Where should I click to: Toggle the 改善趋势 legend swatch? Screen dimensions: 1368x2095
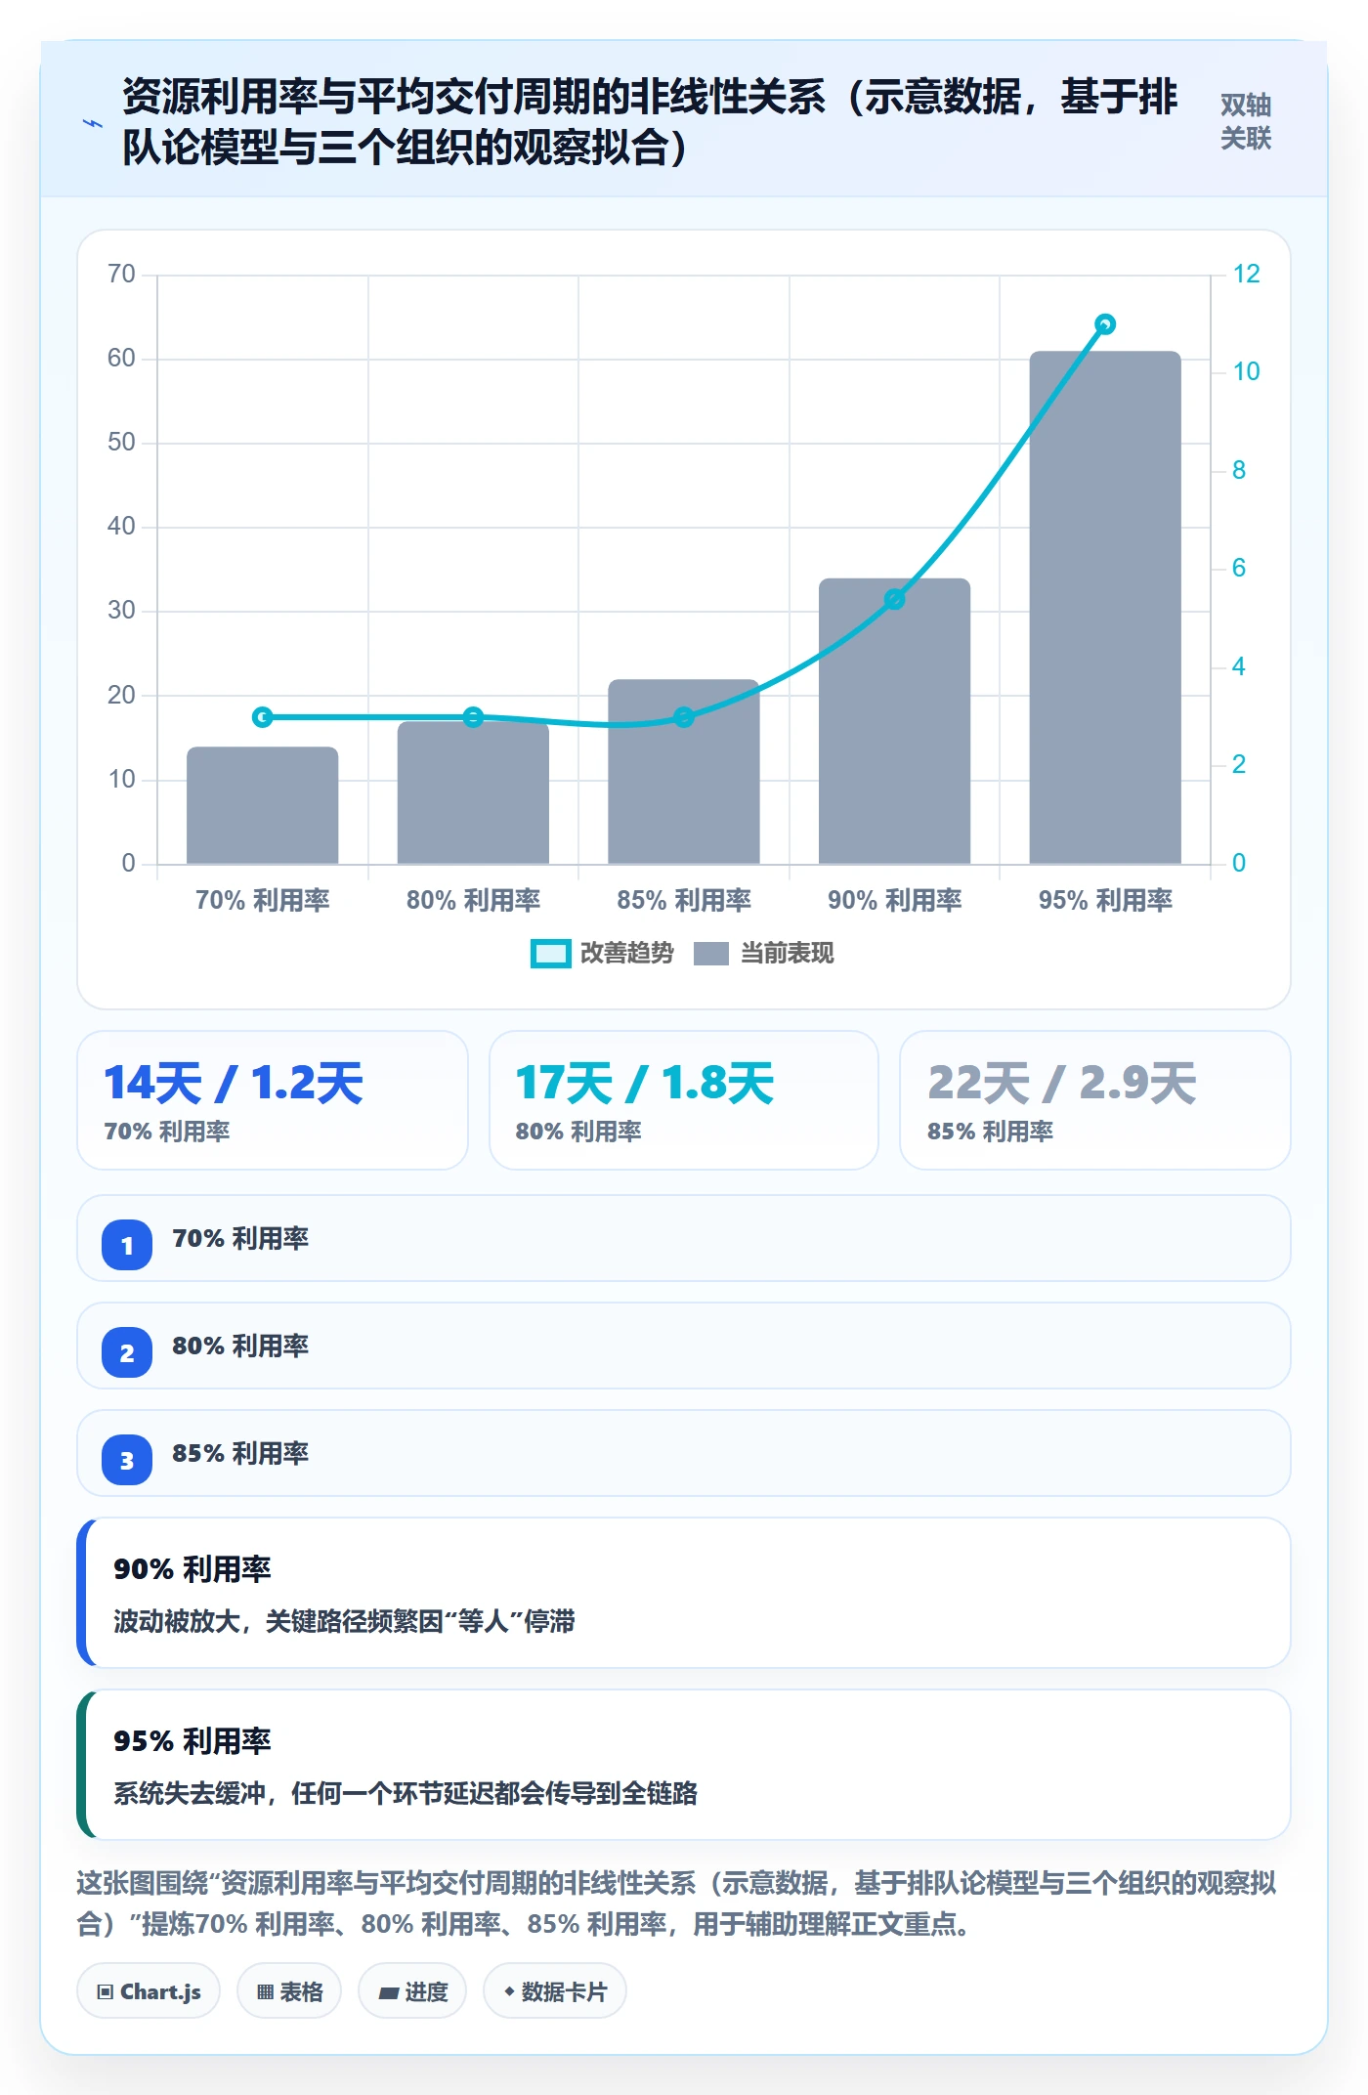click(550, 954)
